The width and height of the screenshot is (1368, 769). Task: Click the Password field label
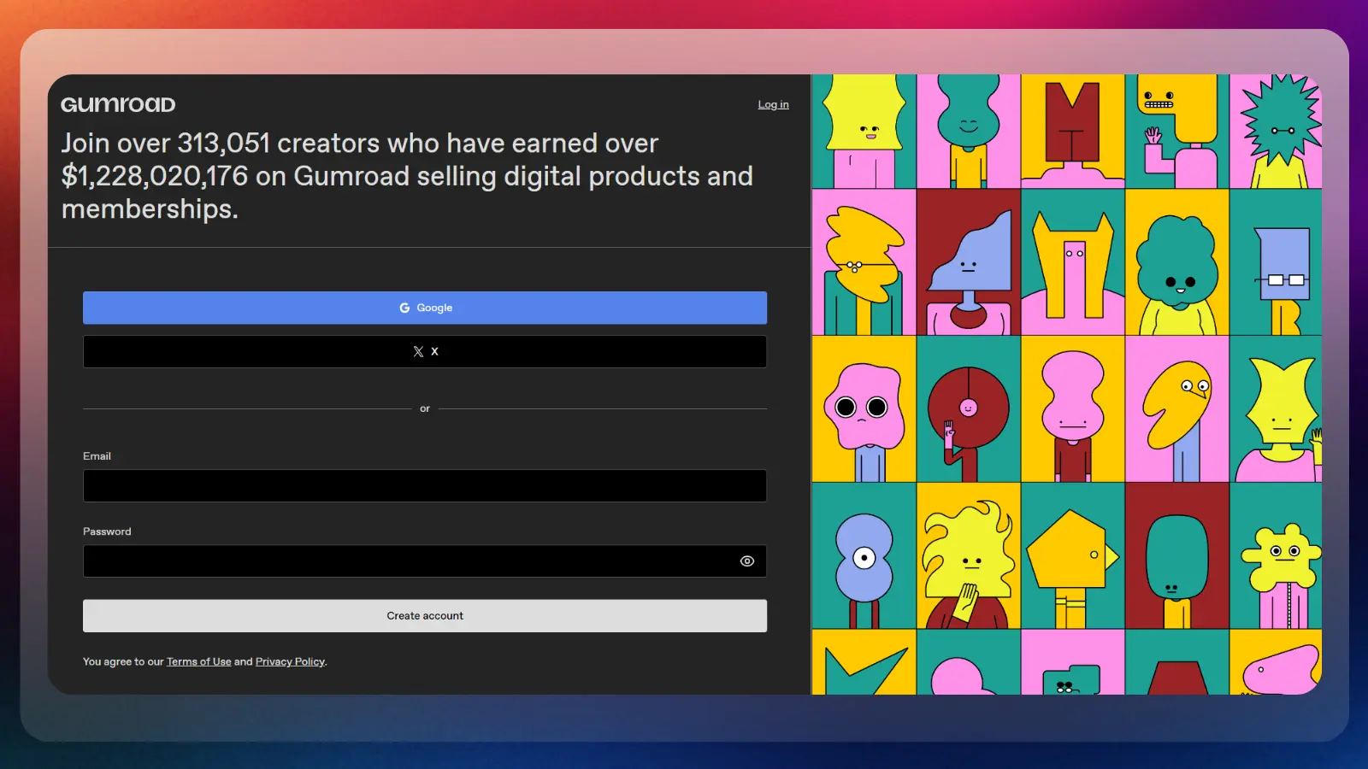click(107, 531)
